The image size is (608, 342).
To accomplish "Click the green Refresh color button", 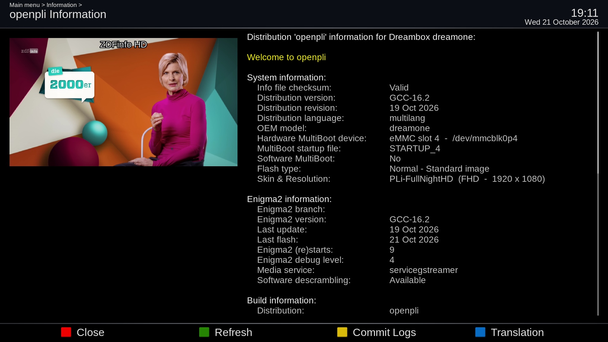I will coord(204,332).
